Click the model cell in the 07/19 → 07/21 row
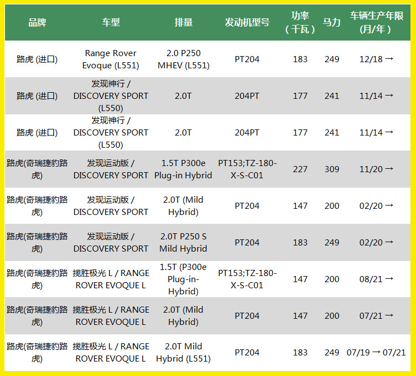416x376 pixels. click(x=110, y=353)
